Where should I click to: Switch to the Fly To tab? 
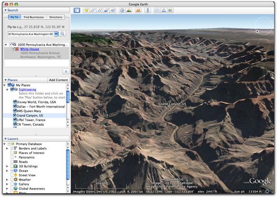(x=15, y=17)
